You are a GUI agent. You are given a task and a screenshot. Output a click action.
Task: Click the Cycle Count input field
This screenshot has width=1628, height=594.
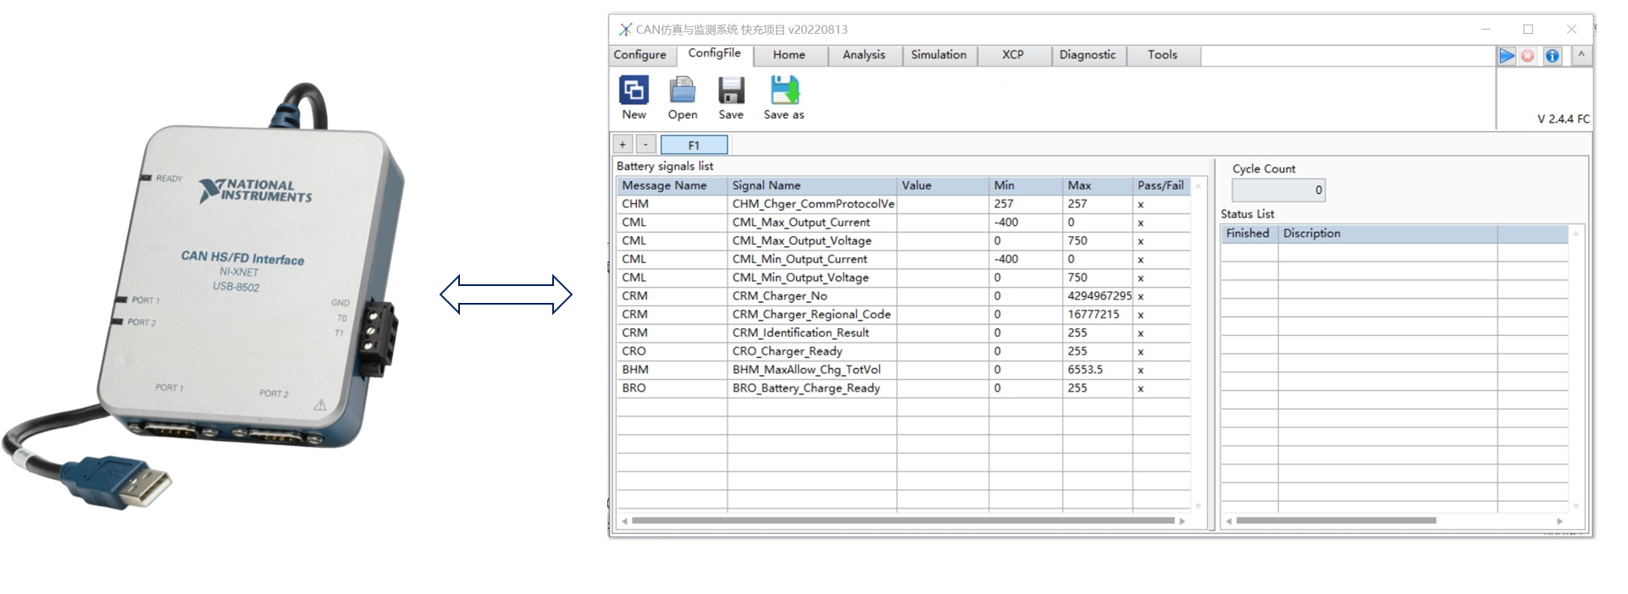[1277, 190]
